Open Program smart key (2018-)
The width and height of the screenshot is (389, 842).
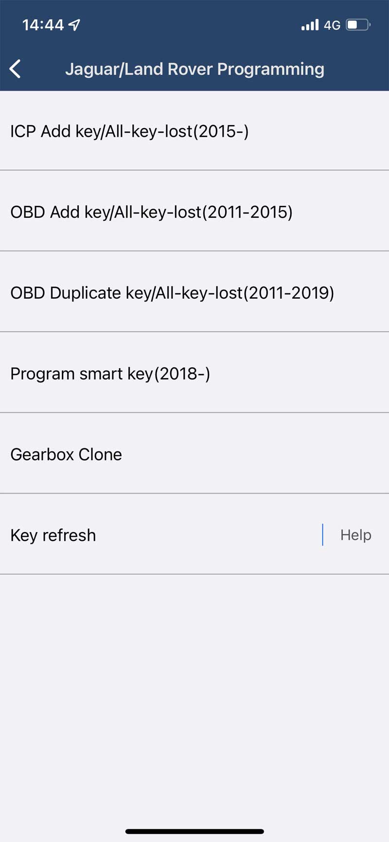click(x=110, y=373)
